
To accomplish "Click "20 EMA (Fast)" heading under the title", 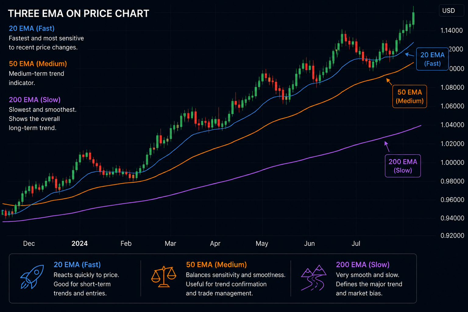I will pyautogui.click(x=32, y=28).
